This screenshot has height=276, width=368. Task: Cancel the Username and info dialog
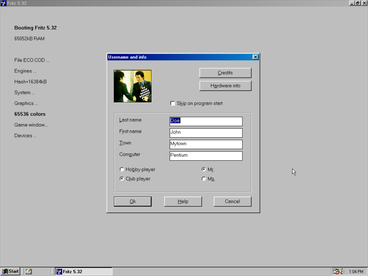(x=232, y=202)
